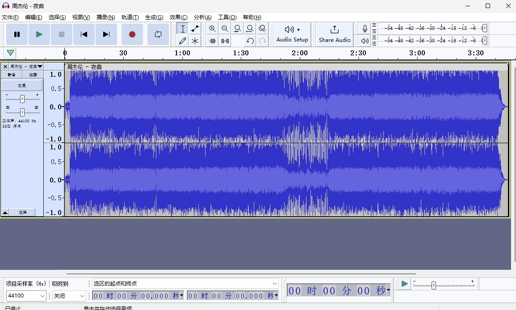
Task: Click the Zoom In magnifier icon
Action: click(212, 29)
